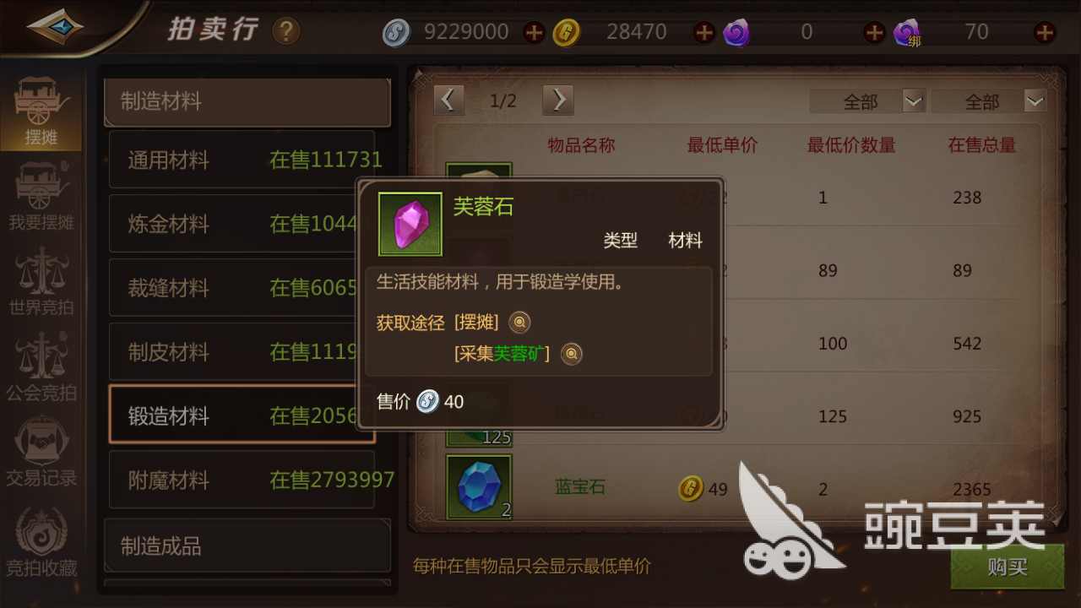Click the back arrow diamond icon
Viewport: 1081px width, 608px height.
point(56,28)
